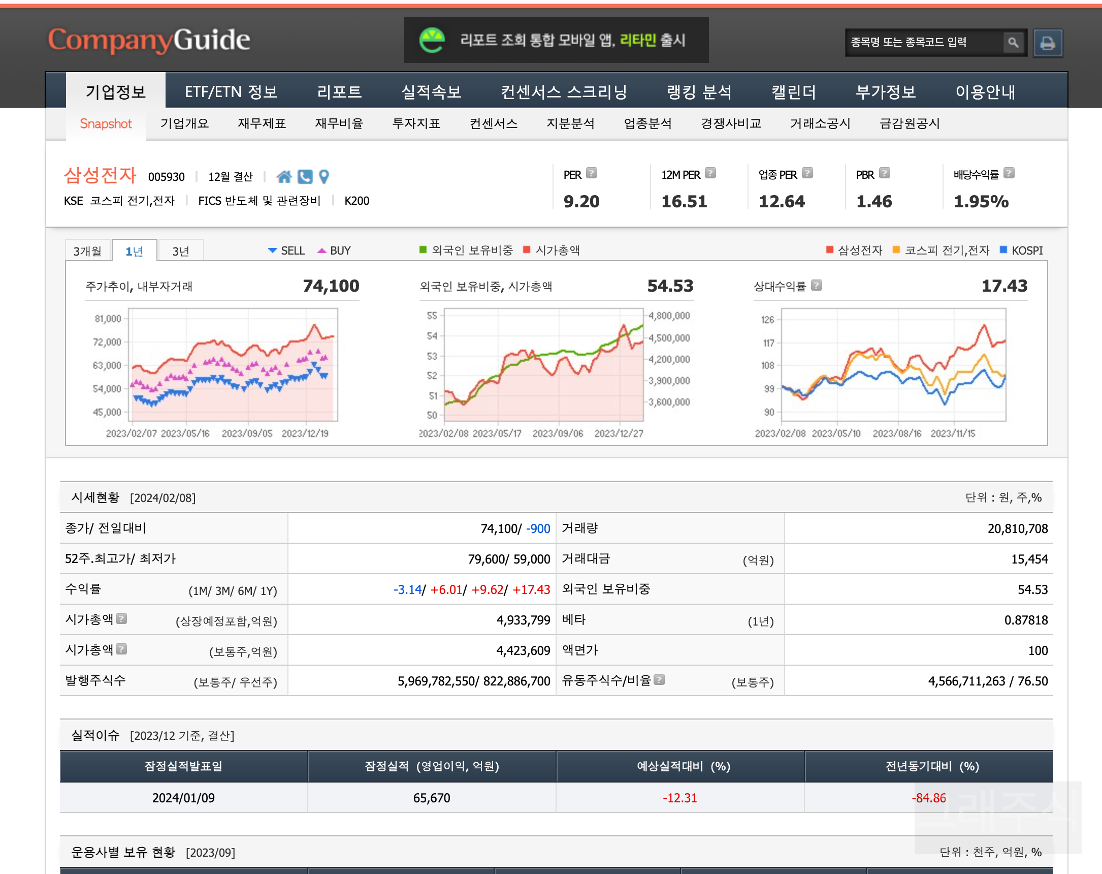1102x874 pixels.
Task: Open the ETF/ETN 정보 main menu
Action: coord(231,92)
